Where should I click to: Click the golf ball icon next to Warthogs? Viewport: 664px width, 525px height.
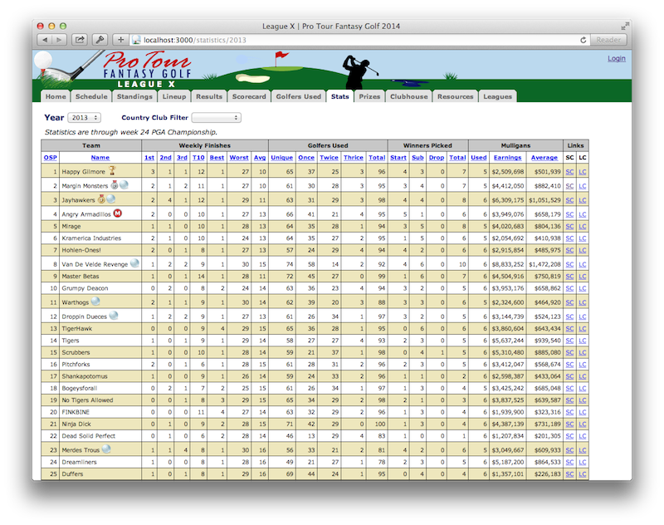(95, 302)
